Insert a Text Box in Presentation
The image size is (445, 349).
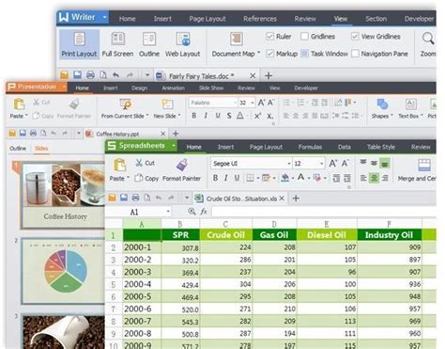[x=410, y=108]
